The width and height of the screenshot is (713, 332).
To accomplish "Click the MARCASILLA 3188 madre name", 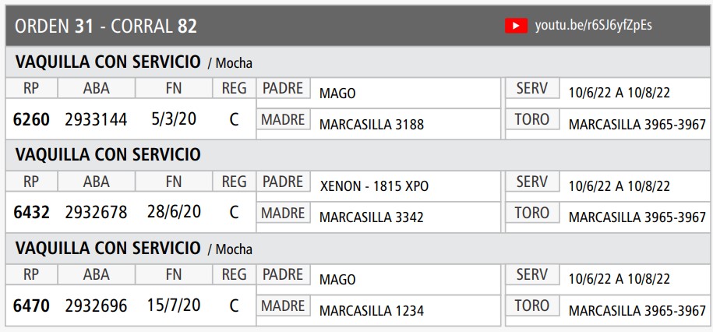I will [x=371, y=124].
